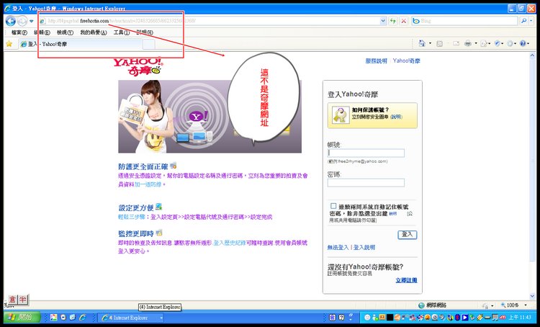The height and width of the screenshot is (327, 540).
Task: Click the 服務說明 link at top
Action: (376, 61)
